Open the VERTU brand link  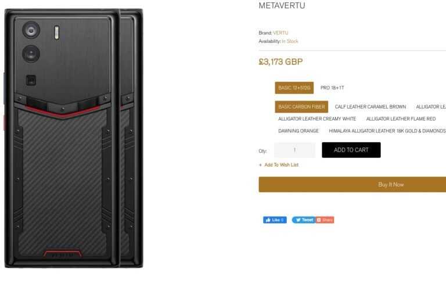[280, 33]
